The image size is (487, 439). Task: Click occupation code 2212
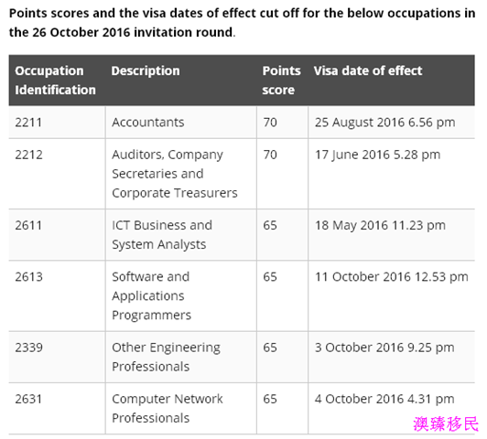pyautogui.click(x=28, y=155)
